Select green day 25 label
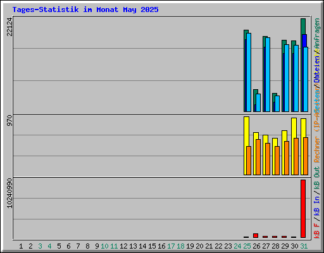Screen dimensions: 324x253 (247, 246)
